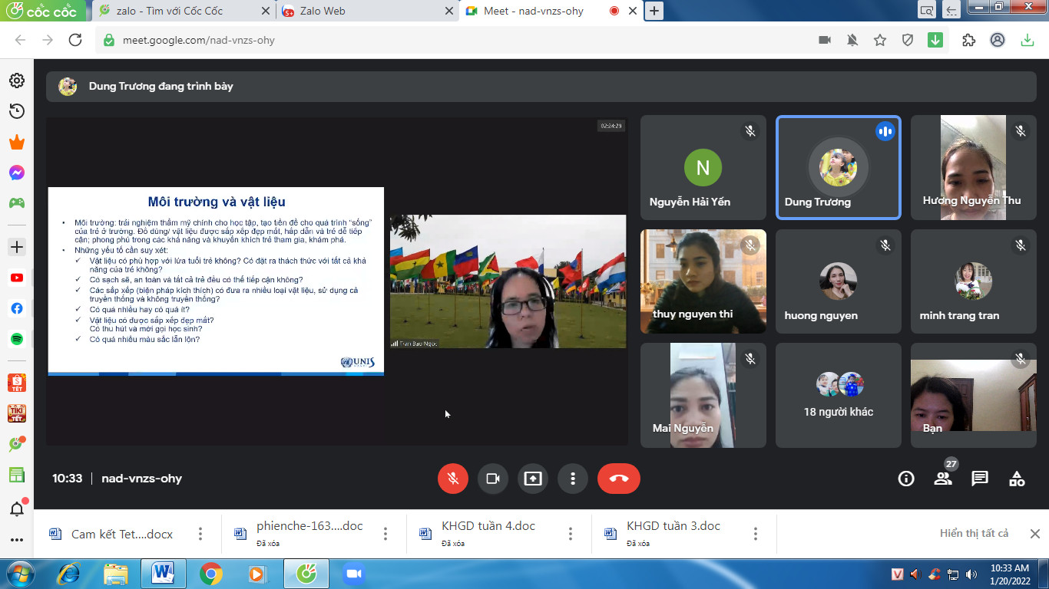Open Messenger in the Cốc Cốc sidebar
The height and width of the screenshot is (589, 1049).
pos(16,173)
